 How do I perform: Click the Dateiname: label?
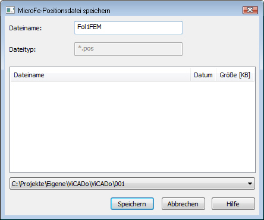pos(26,28)
